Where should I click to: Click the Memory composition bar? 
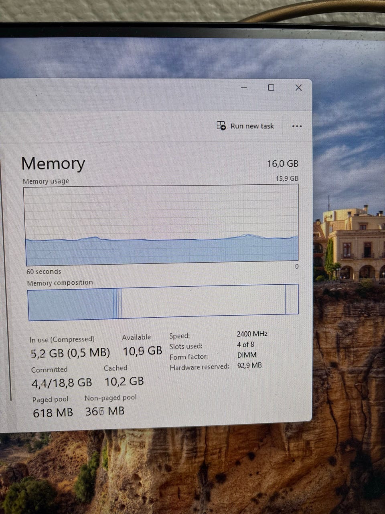(x=163, y=302)
